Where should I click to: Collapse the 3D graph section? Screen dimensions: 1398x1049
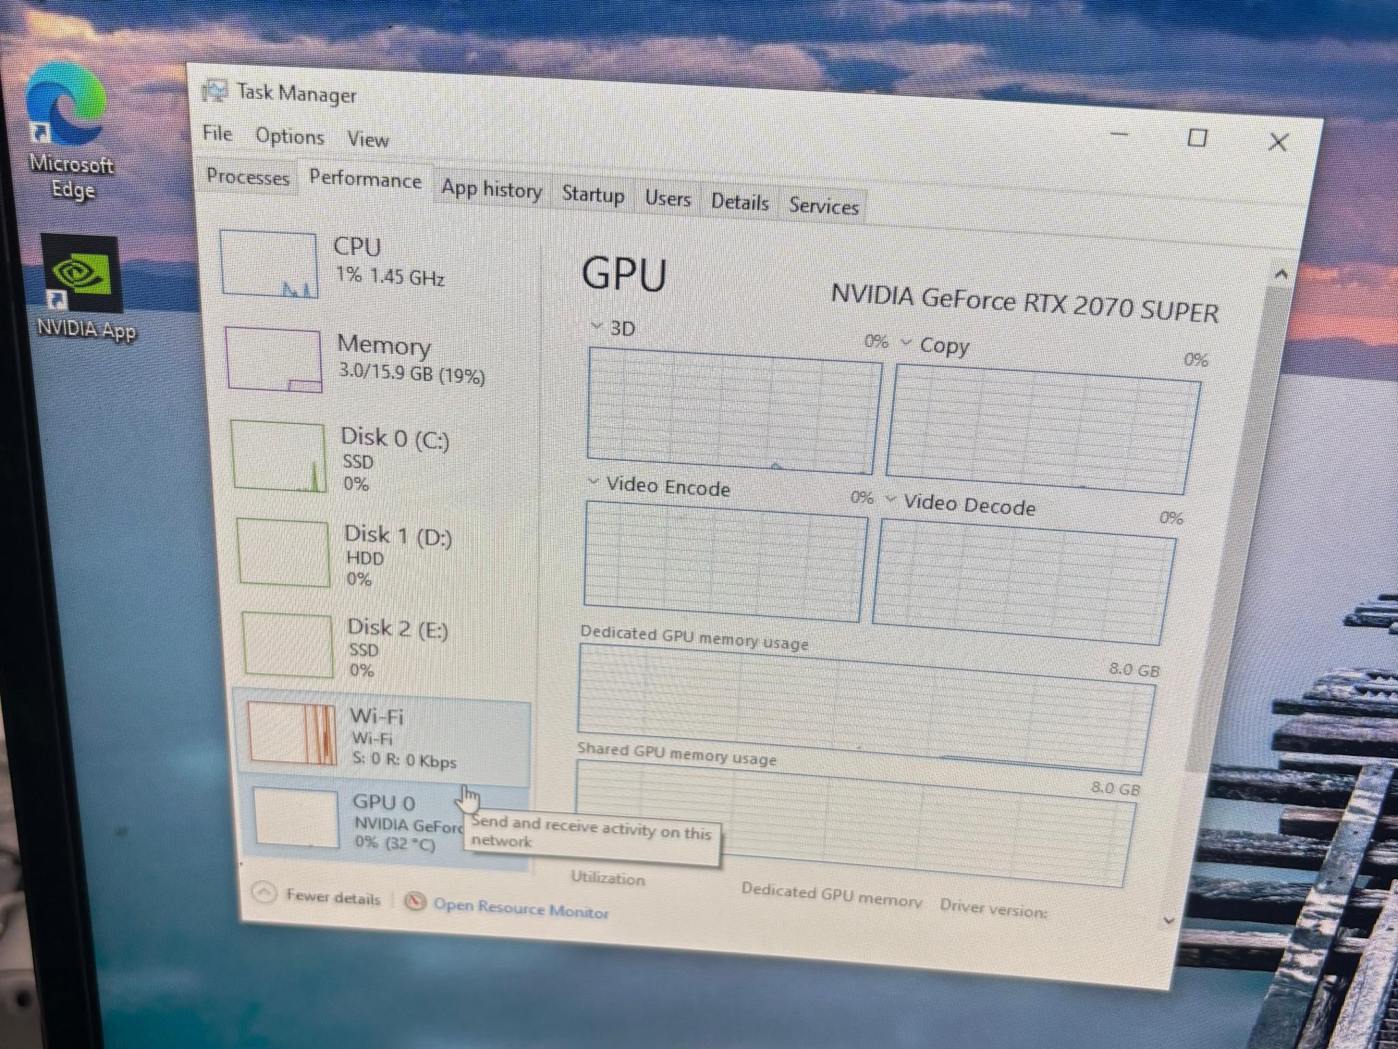pos(596,326)
